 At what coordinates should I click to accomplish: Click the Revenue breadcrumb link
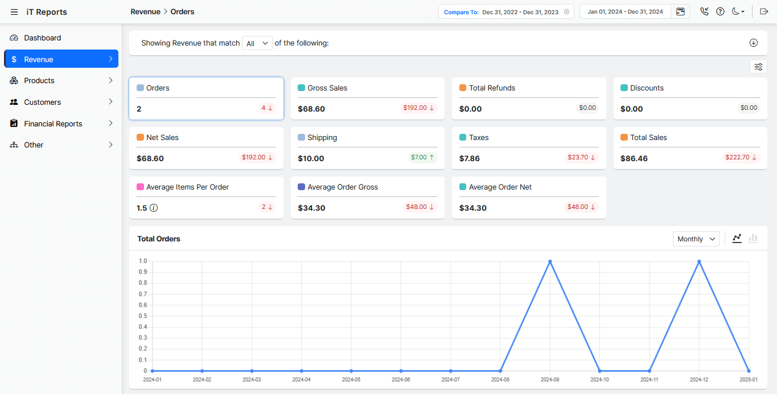tap(145, 12)
